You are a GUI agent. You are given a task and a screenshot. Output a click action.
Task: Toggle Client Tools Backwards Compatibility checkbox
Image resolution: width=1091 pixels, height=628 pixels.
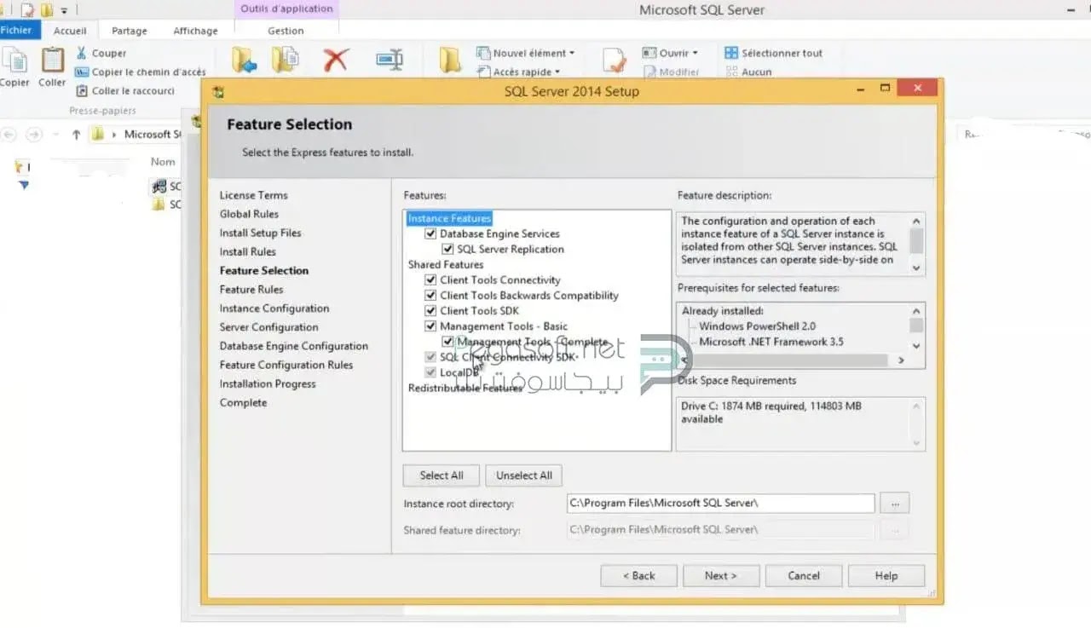pyautogui.click(x=430, y=295)
